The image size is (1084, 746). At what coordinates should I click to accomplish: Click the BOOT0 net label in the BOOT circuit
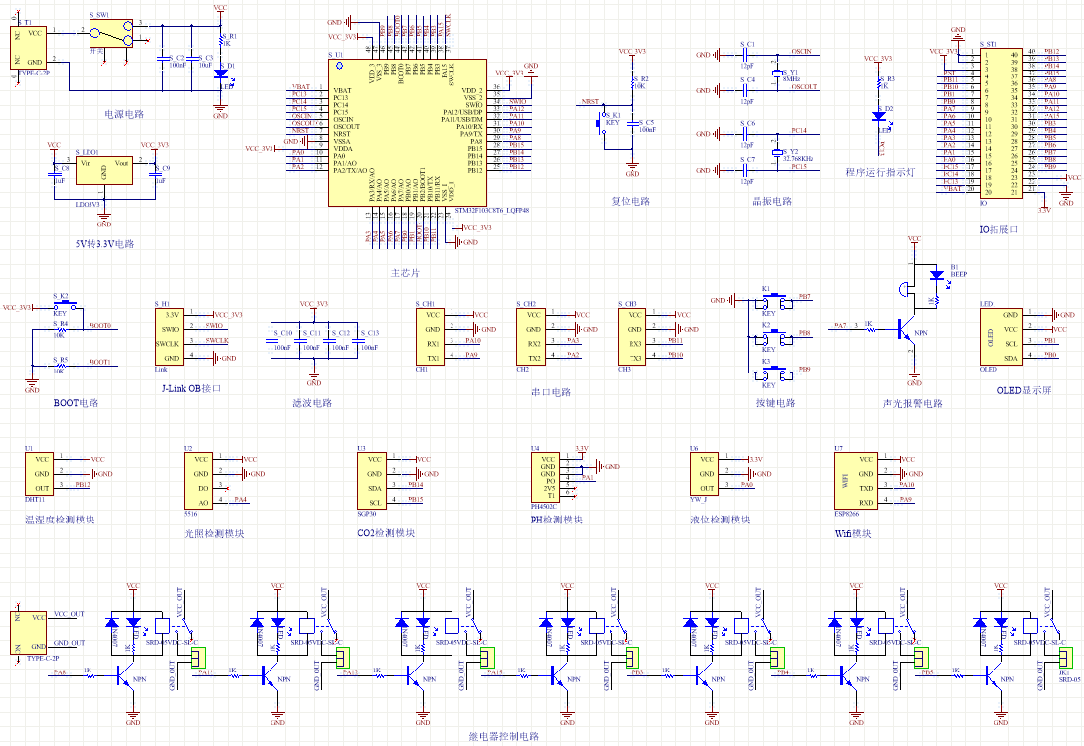[100, 326]
